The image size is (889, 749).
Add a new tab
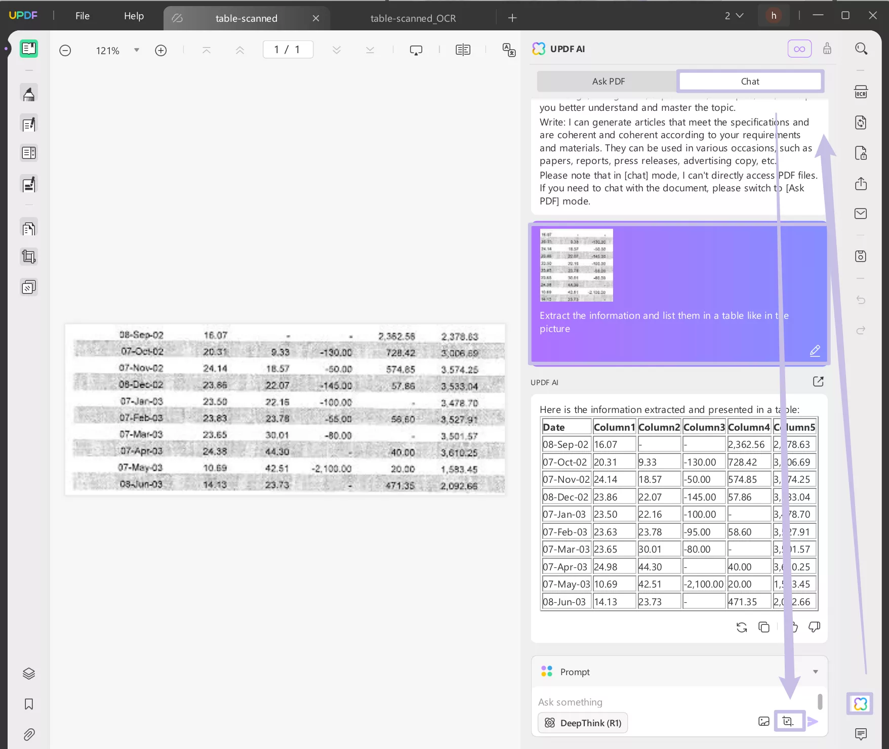[x=512, y=18]
